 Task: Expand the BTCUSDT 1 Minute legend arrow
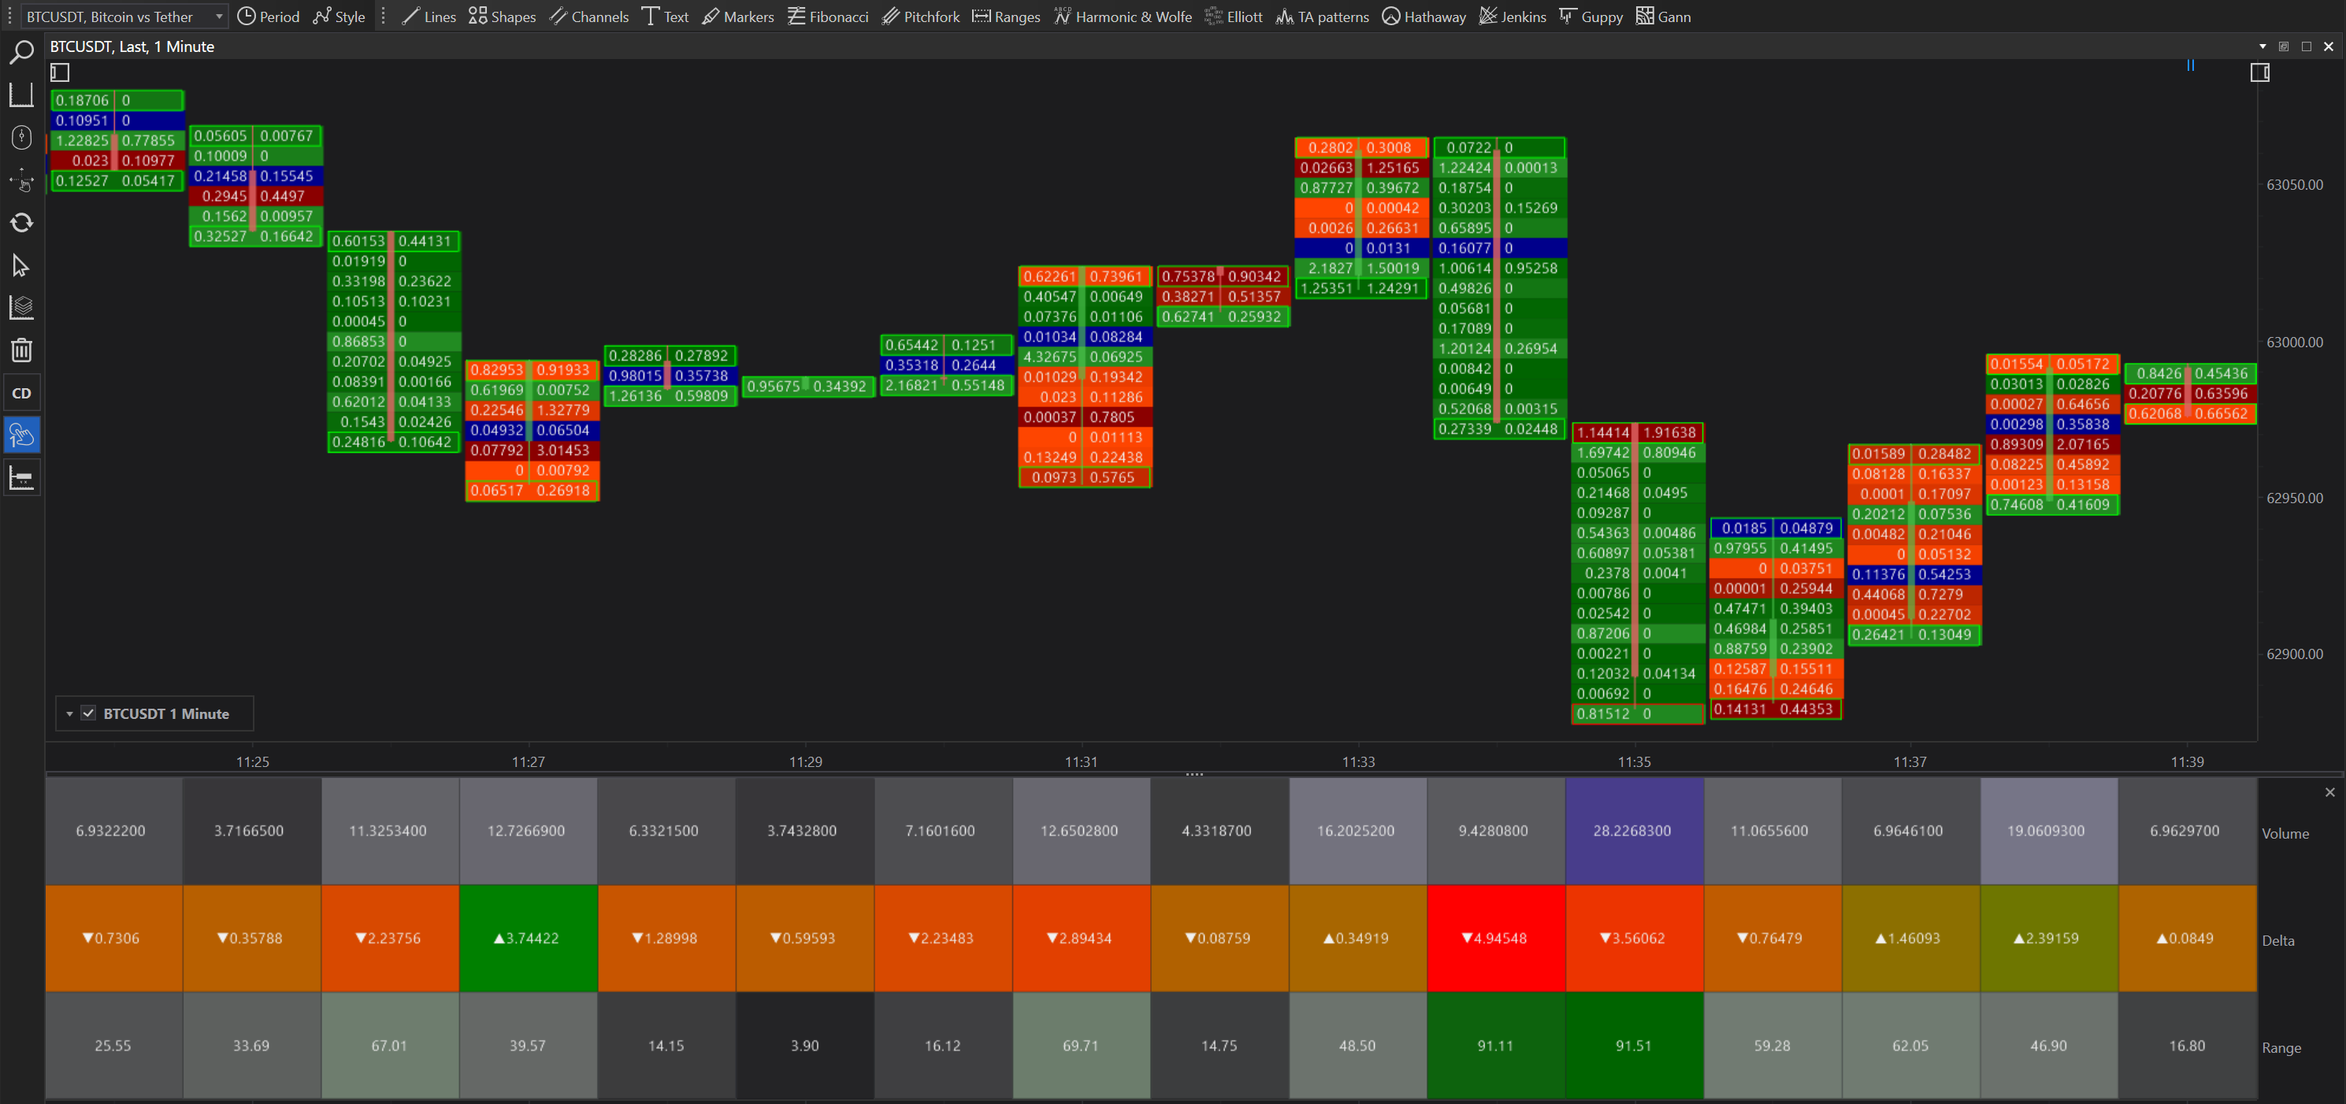point(69,714)
